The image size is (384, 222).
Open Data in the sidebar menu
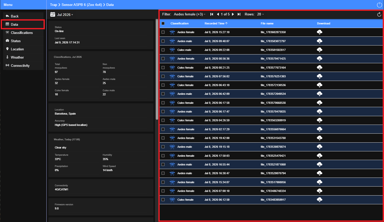23,24
